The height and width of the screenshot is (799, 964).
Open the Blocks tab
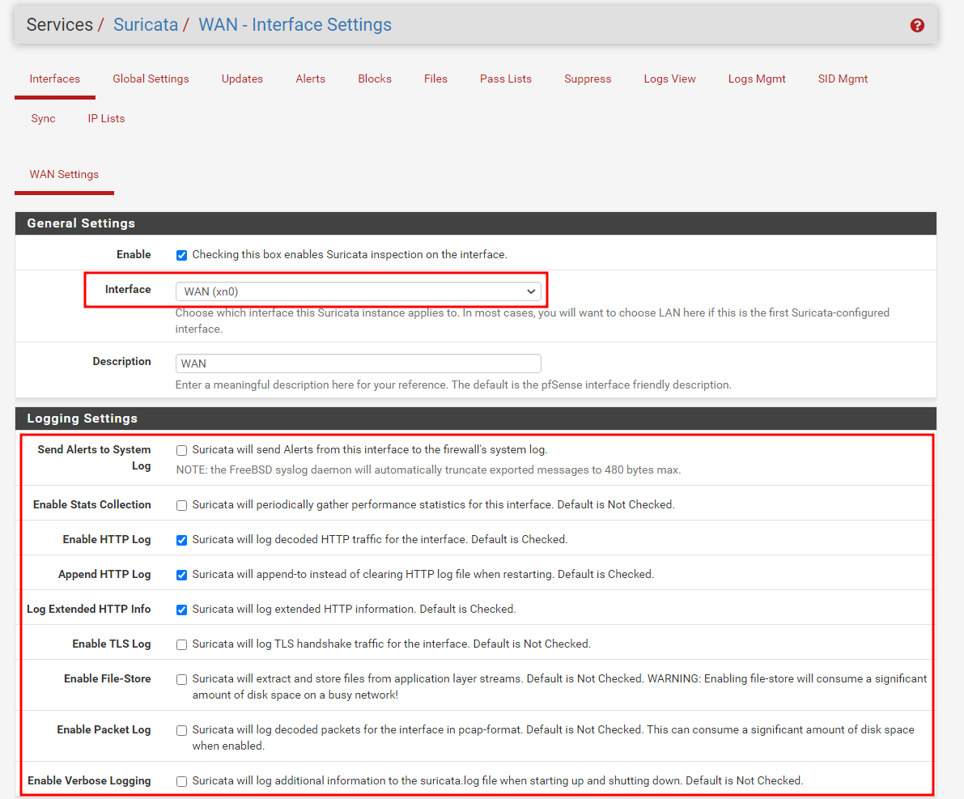click(x=375, y=79)
